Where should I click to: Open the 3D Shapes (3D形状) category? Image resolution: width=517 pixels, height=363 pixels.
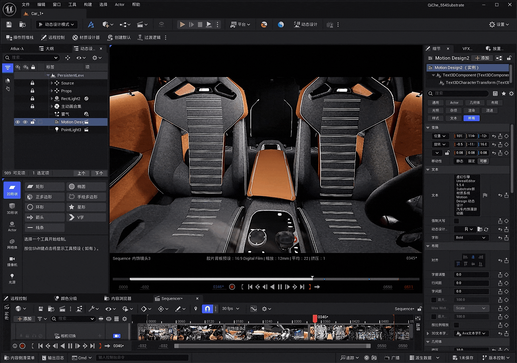12,209
